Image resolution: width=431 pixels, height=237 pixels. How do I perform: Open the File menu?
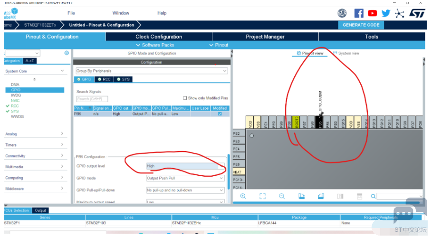click(x=71, y=13)
